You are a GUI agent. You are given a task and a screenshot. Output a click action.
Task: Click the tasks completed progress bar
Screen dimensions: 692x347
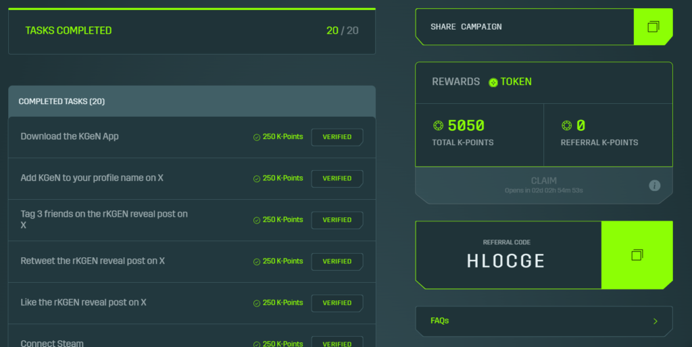192,9
